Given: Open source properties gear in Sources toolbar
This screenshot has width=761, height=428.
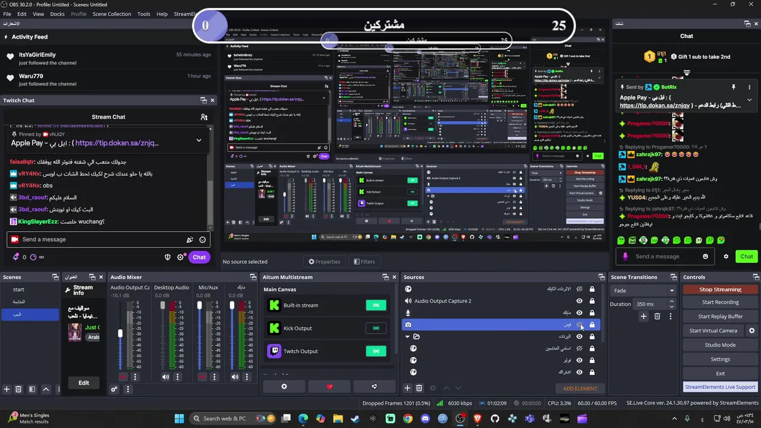Looking at the screenshot, I should coord(433,388).
